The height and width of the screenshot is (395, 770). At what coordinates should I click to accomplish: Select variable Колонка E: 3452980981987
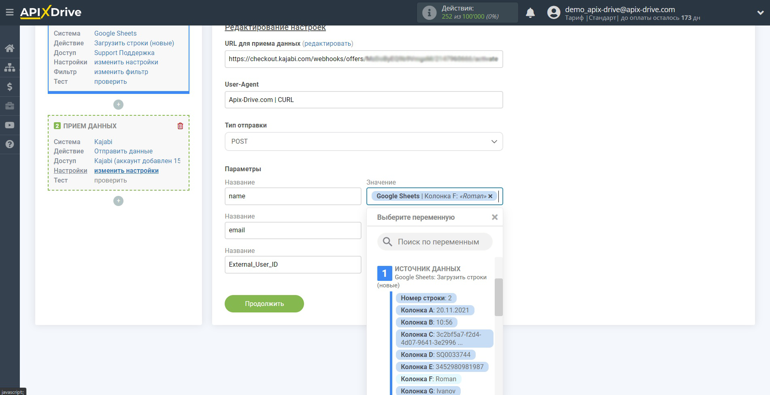442,367
